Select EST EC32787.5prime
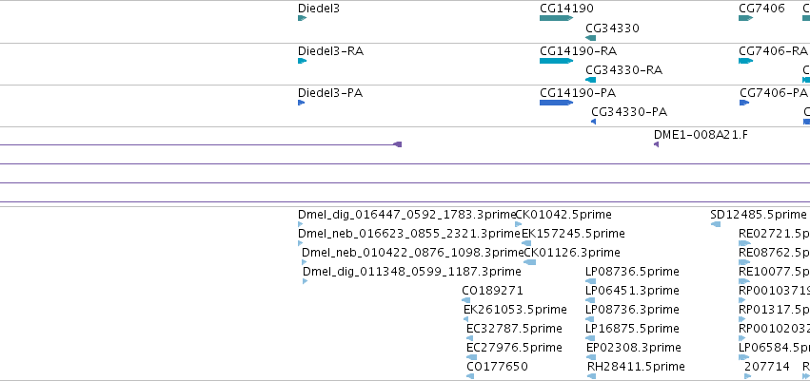The height and width of the screenshot is (381, 810). 514,329
